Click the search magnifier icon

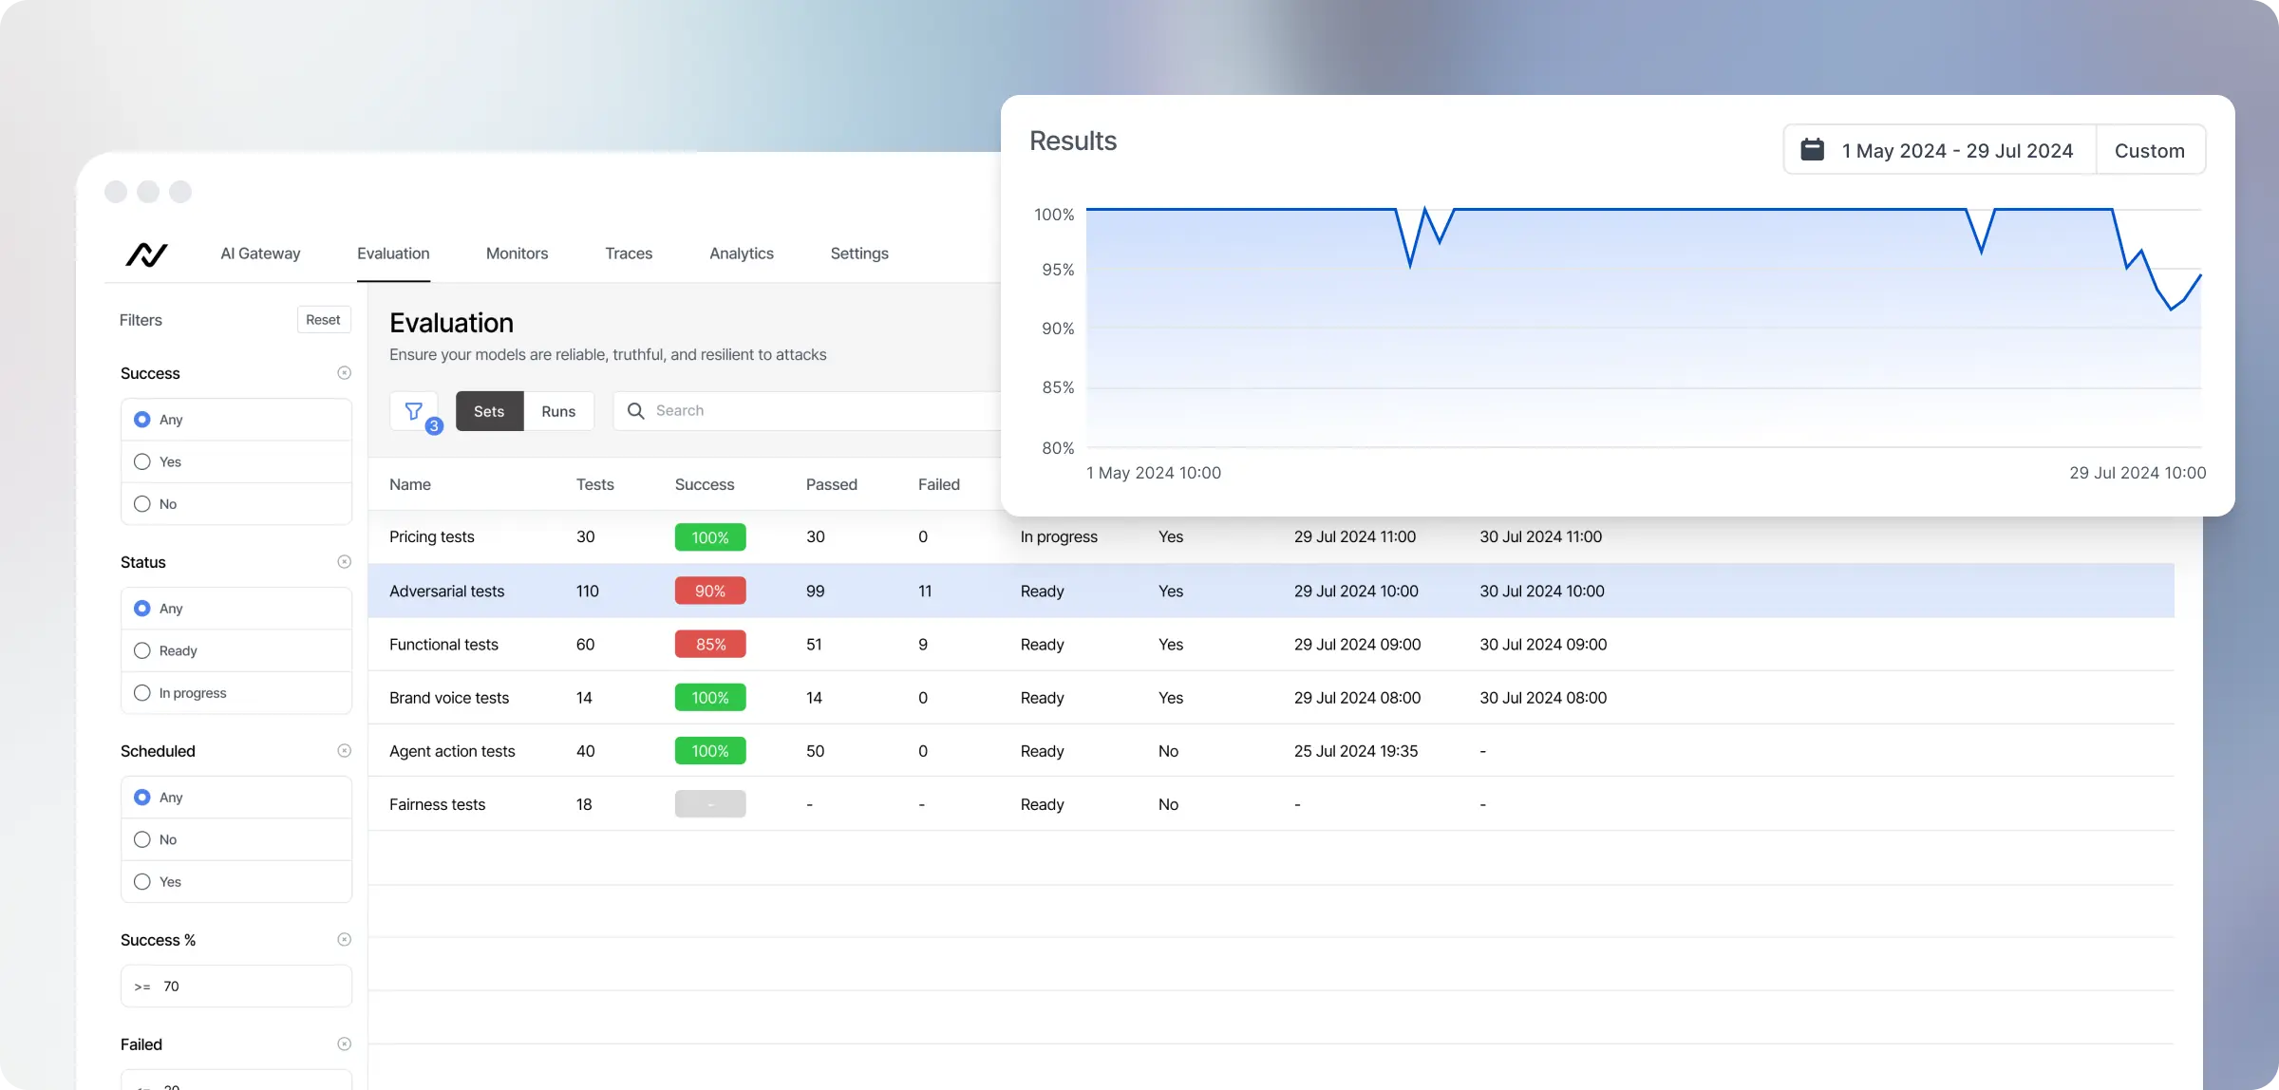tap(636, 410)
